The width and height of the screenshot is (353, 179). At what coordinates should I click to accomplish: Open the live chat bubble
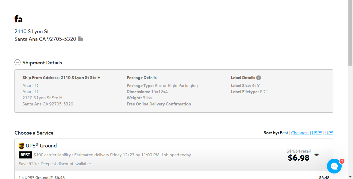click(334, 166)
